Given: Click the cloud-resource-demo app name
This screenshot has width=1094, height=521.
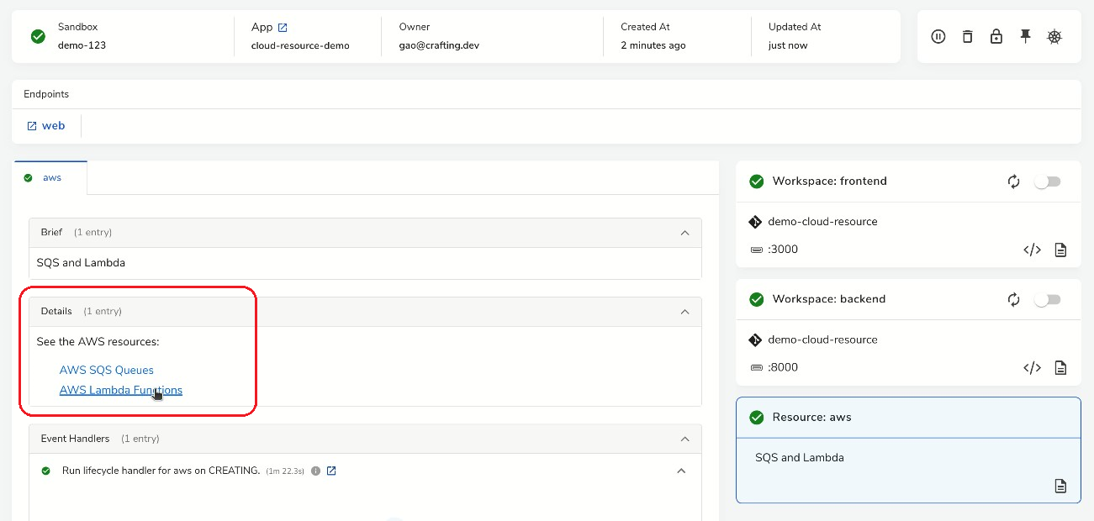Looking at the screenshot, I should pyautogui.click(x=300, y=45).
